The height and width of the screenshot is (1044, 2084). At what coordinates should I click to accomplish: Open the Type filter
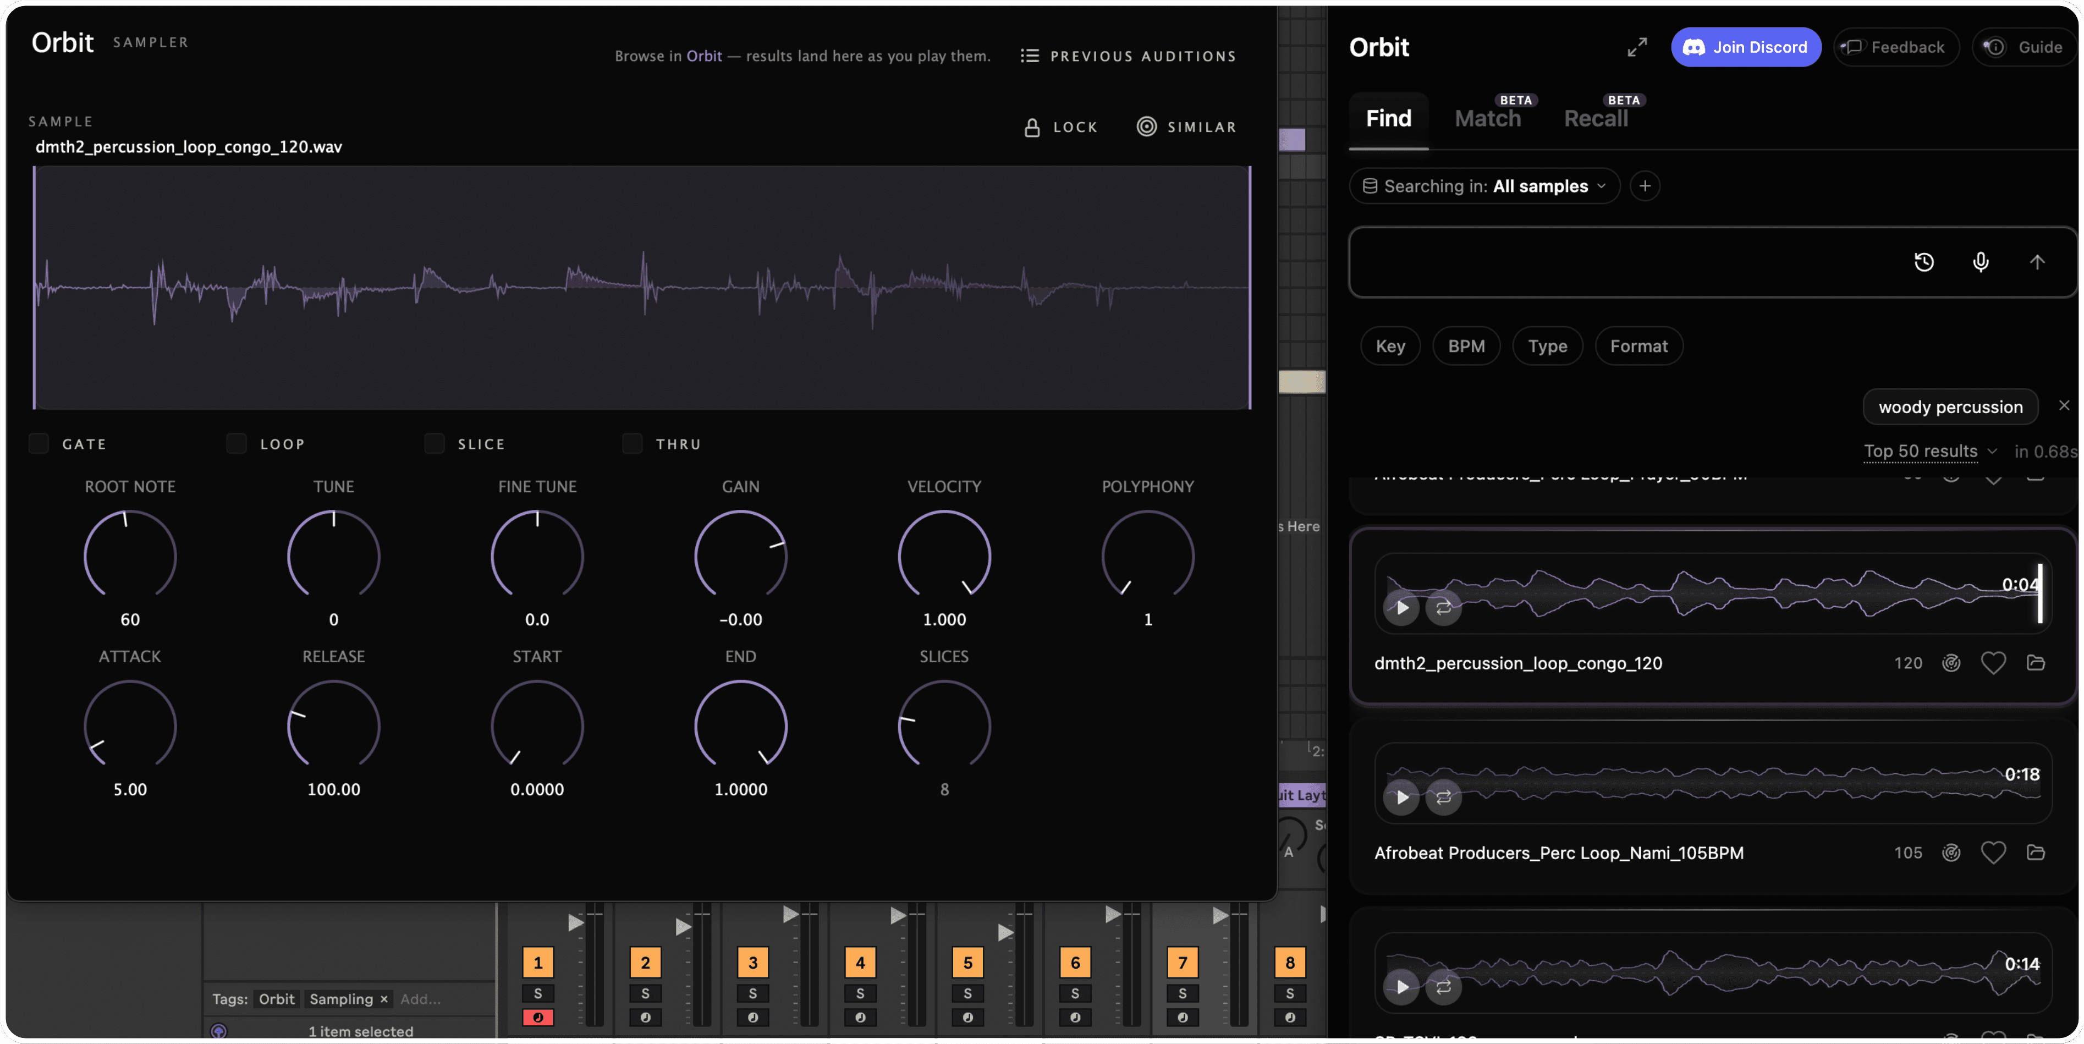1547,347
